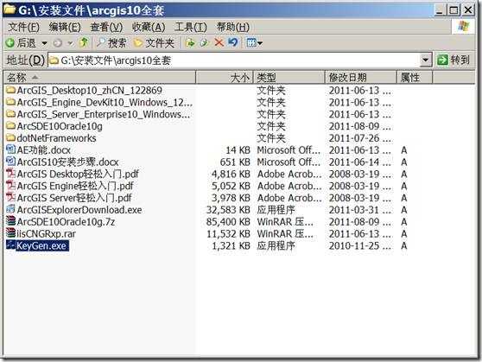Sort by Attributes (属性) column header

coord(415,77)
